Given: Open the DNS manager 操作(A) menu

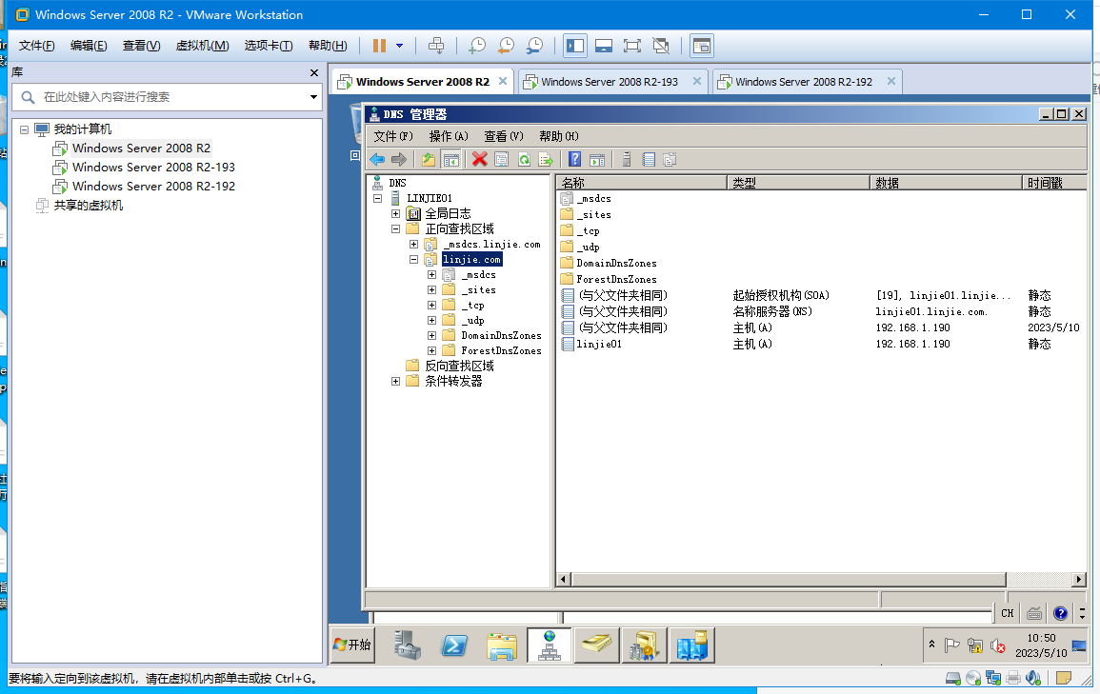Looking at the screenshot, I should pos(449,136).
